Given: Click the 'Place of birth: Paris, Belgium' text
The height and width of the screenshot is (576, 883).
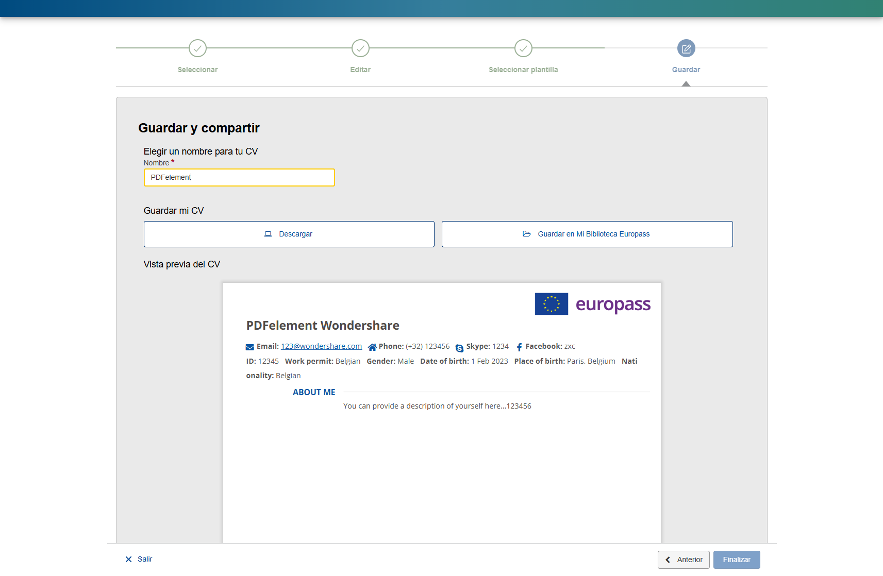Looking at the screenshot, I should (x=564, y=362).
